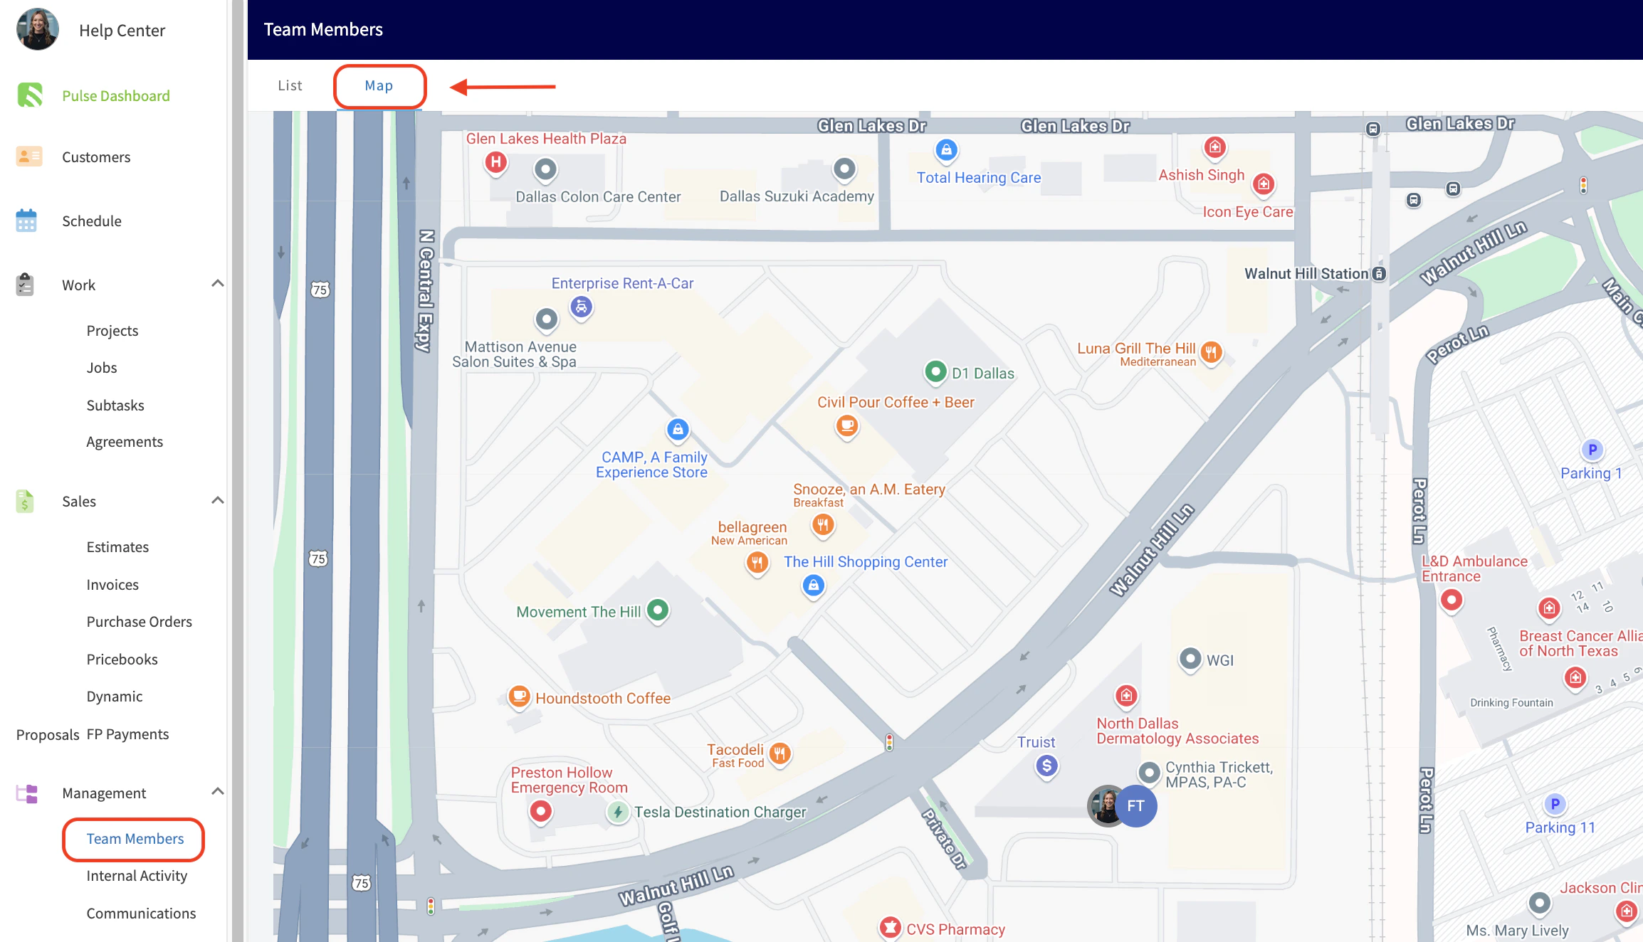Open Pricebooks
1643x942 pixels.
pos(122,660)
